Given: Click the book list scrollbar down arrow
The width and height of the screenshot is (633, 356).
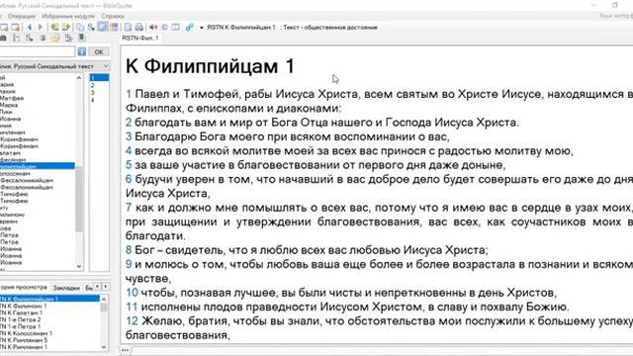Looking at the screenshot, I should (x=79, y=266).
